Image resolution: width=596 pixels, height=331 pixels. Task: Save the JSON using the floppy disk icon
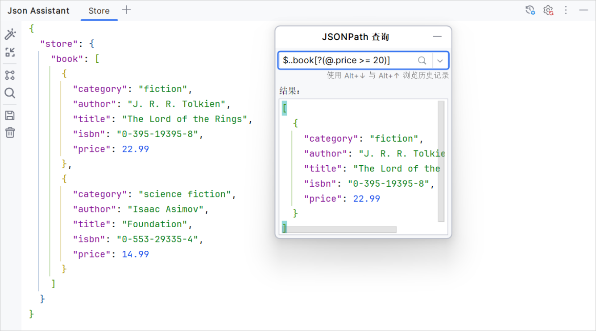tap(10, 115)
